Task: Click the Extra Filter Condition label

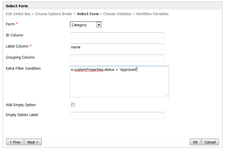Action: (x=23, y=69)
